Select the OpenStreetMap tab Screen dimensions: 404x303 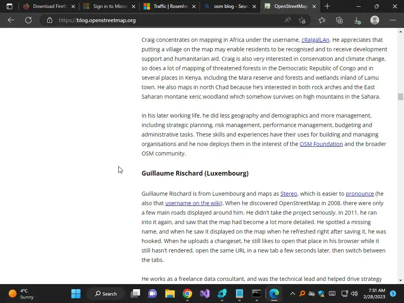(x=290, y=6)
